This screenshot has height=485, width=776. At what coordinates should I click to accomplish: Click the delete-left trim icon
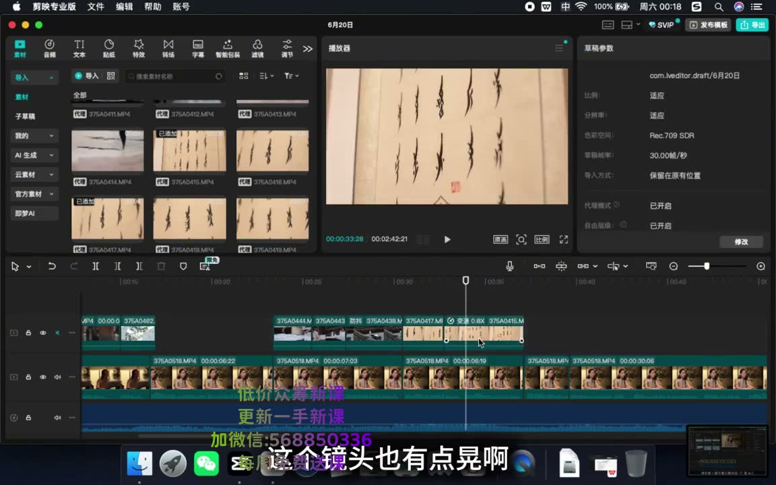click(117, 266)
